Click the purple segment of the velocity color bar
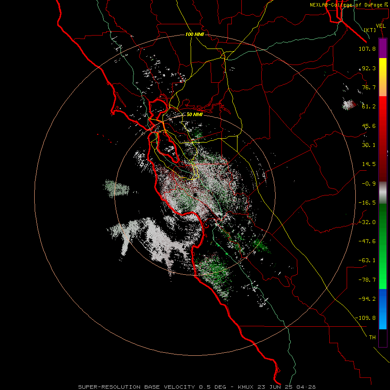Image resolution: width=390 pixels, height=390 pixels. (x=383, y=49)
